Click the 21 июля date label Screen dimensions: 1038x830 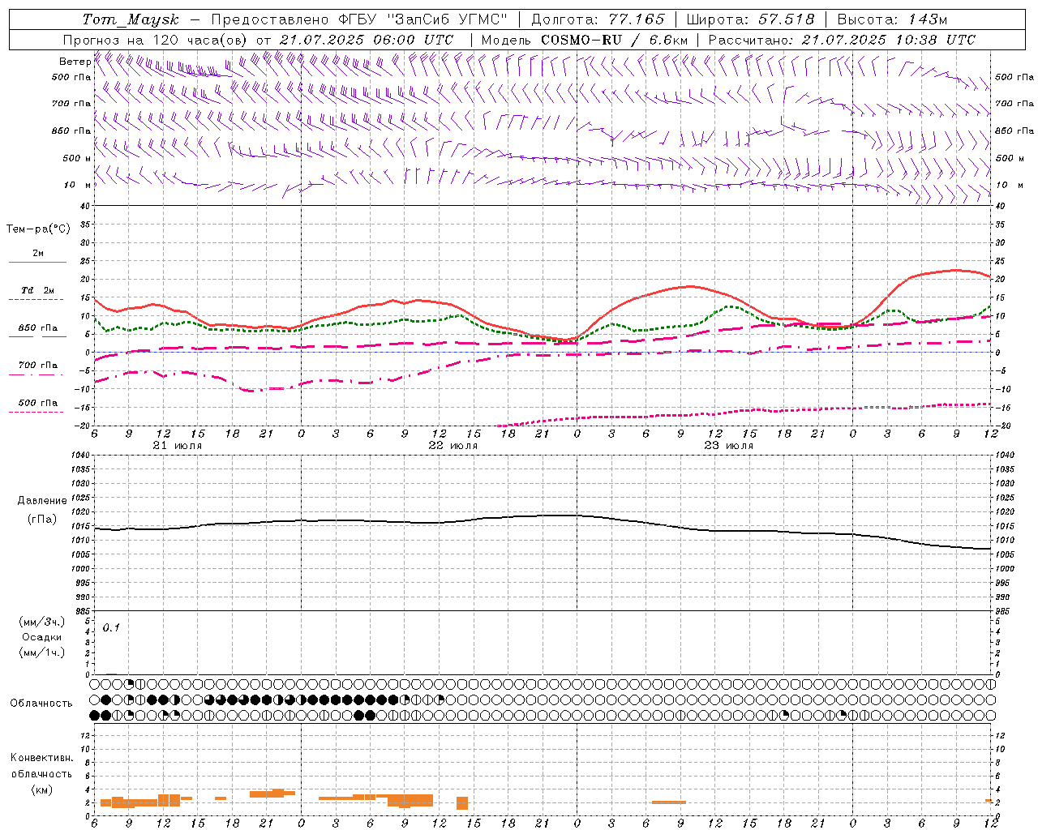(x=178, y=446)
